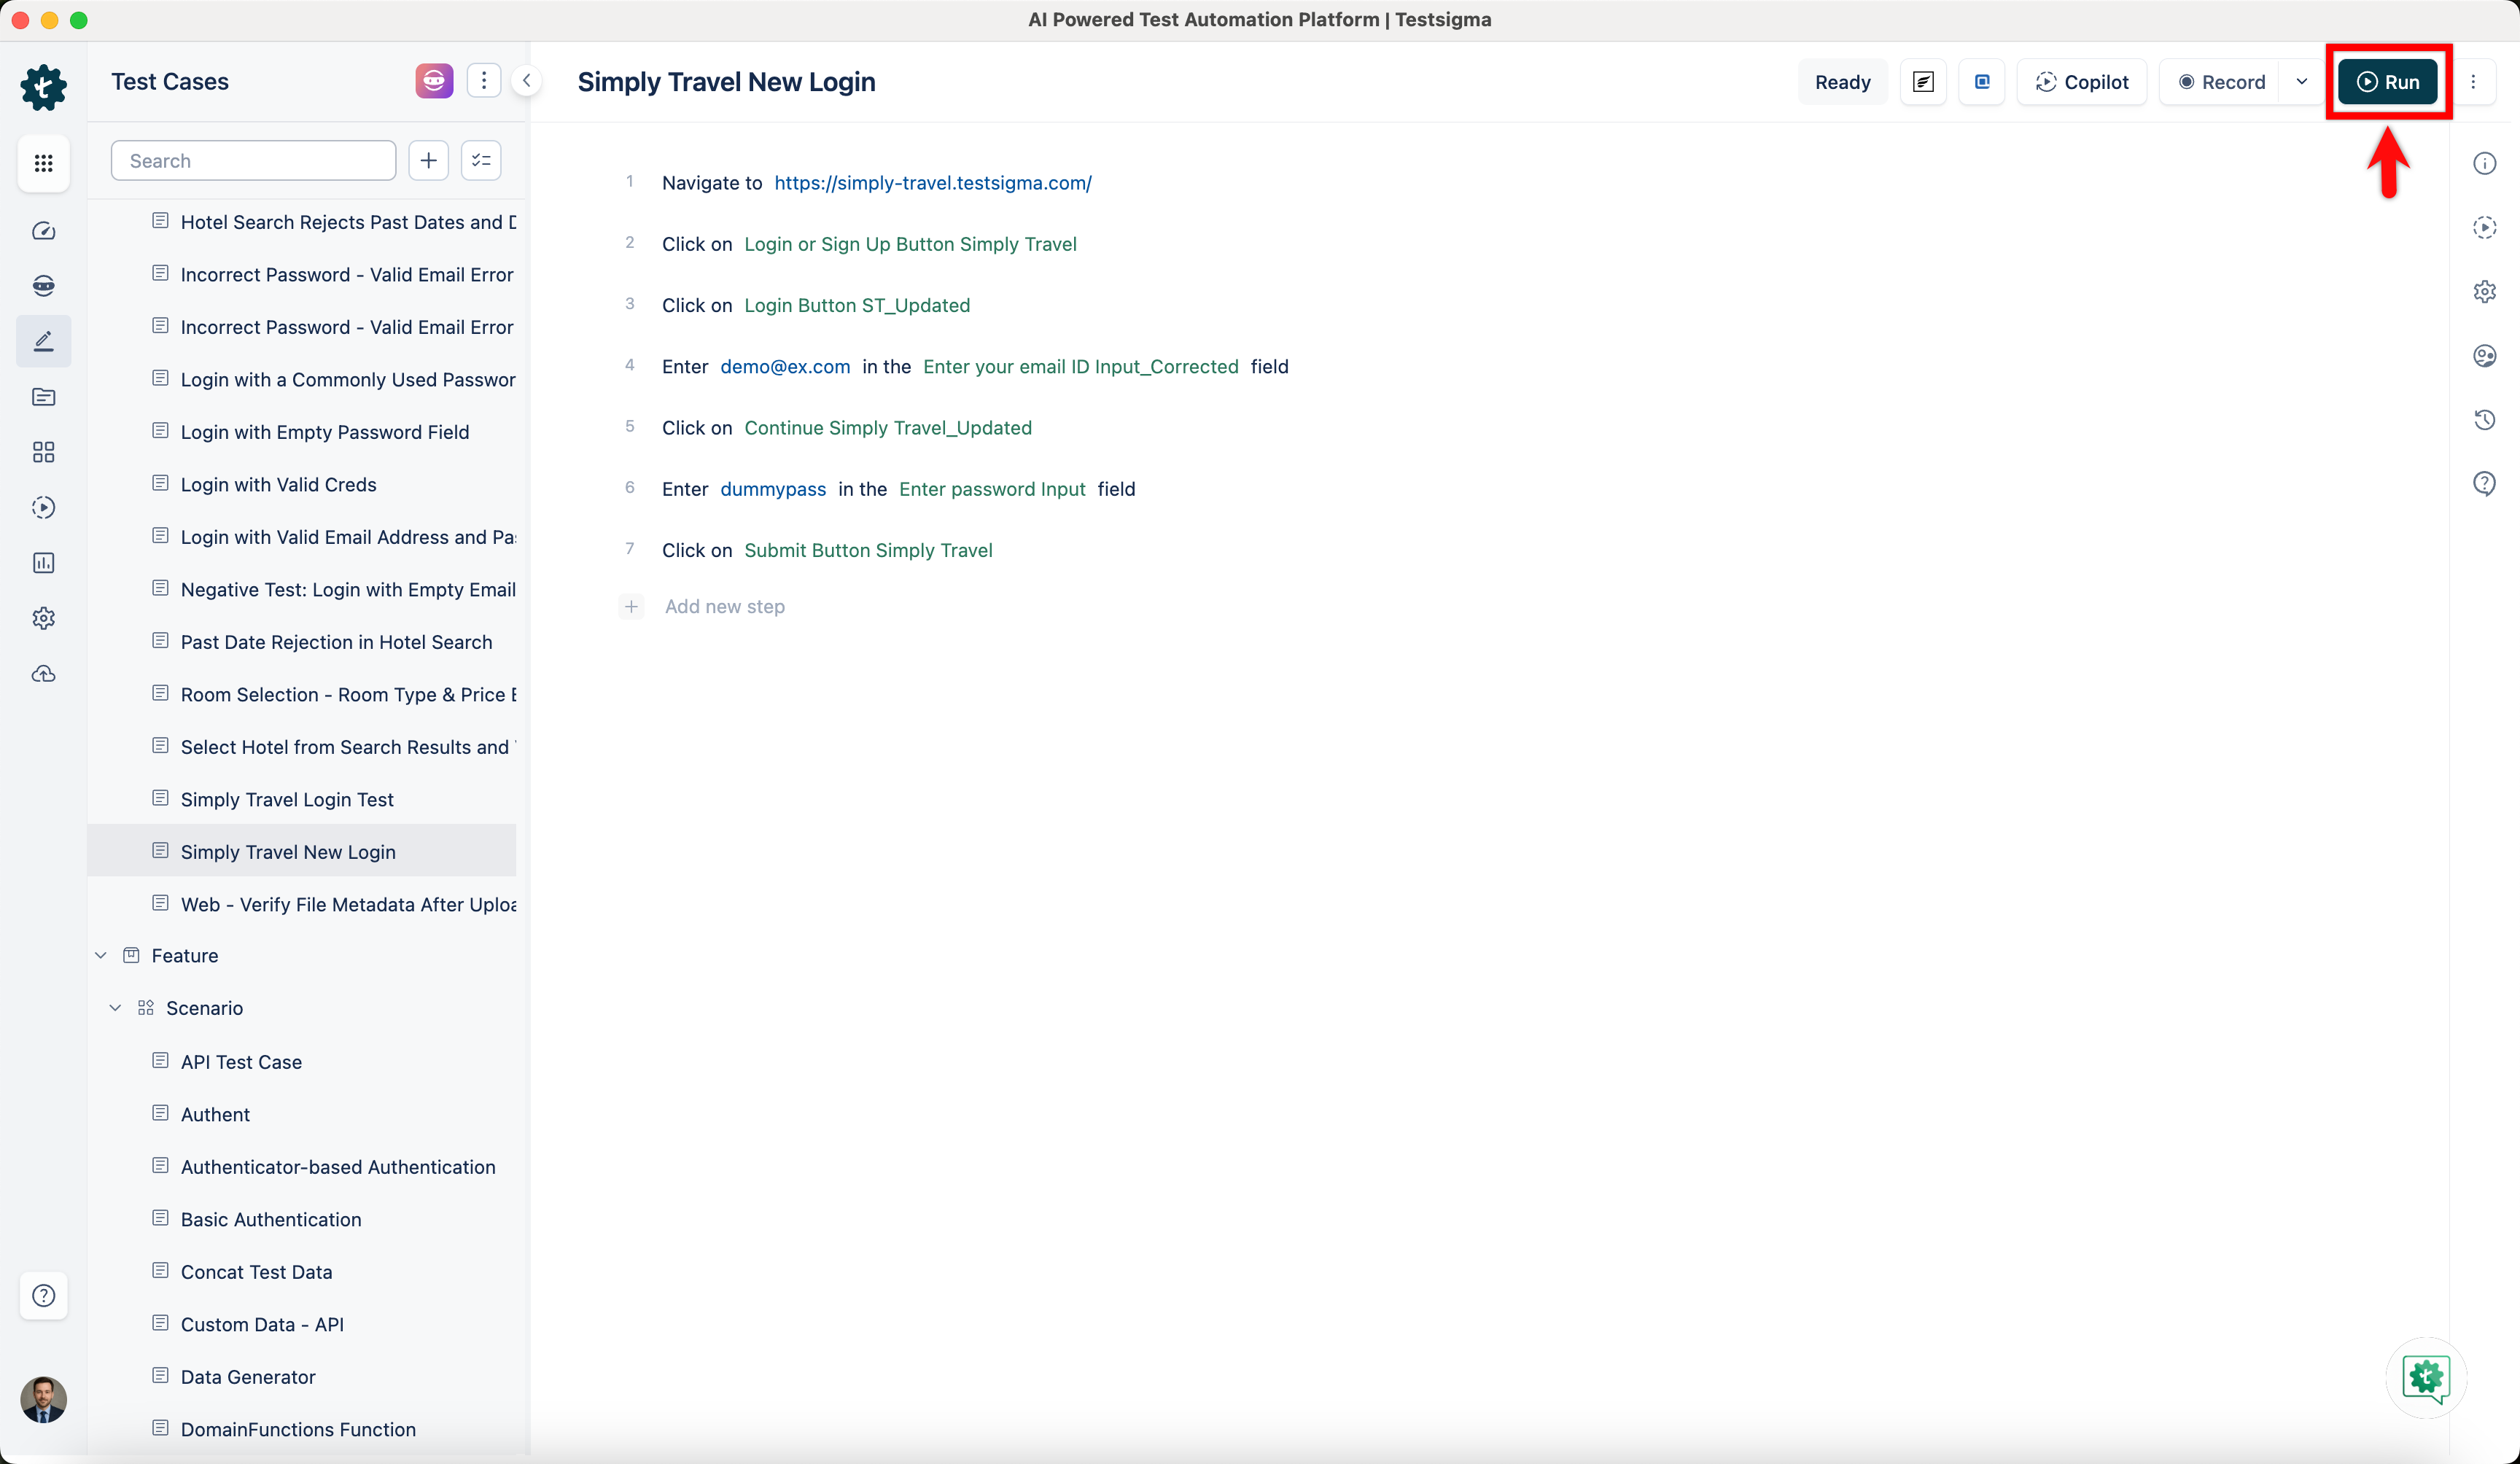Open the face-style icon on right rail
Screen dimensions: 2520x1464
coord(2484,355)
